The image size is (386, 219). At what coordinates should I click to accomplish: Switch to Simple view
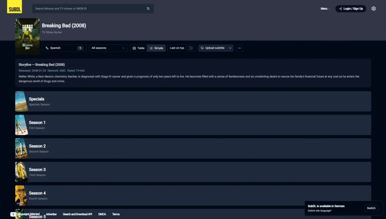click(x=156, y=48)
